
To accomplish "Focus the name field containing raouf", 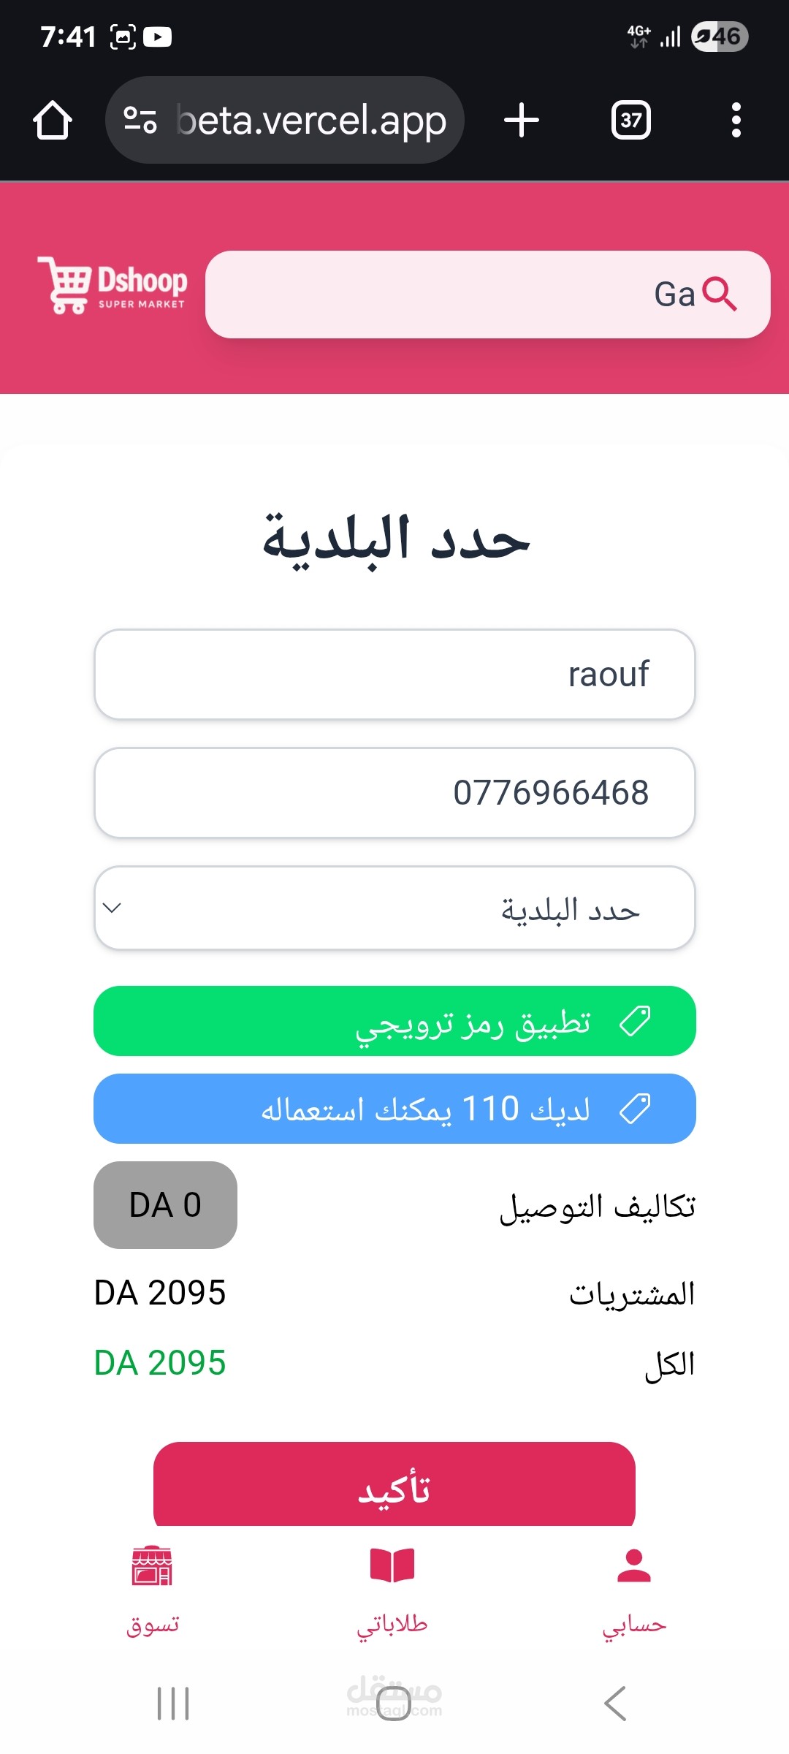I will (x=394, y=675).
